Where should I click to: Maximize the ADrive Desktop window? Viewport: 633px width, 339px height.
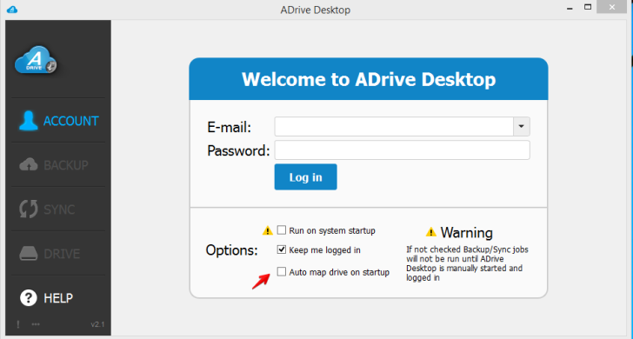[x=588, y=7]
